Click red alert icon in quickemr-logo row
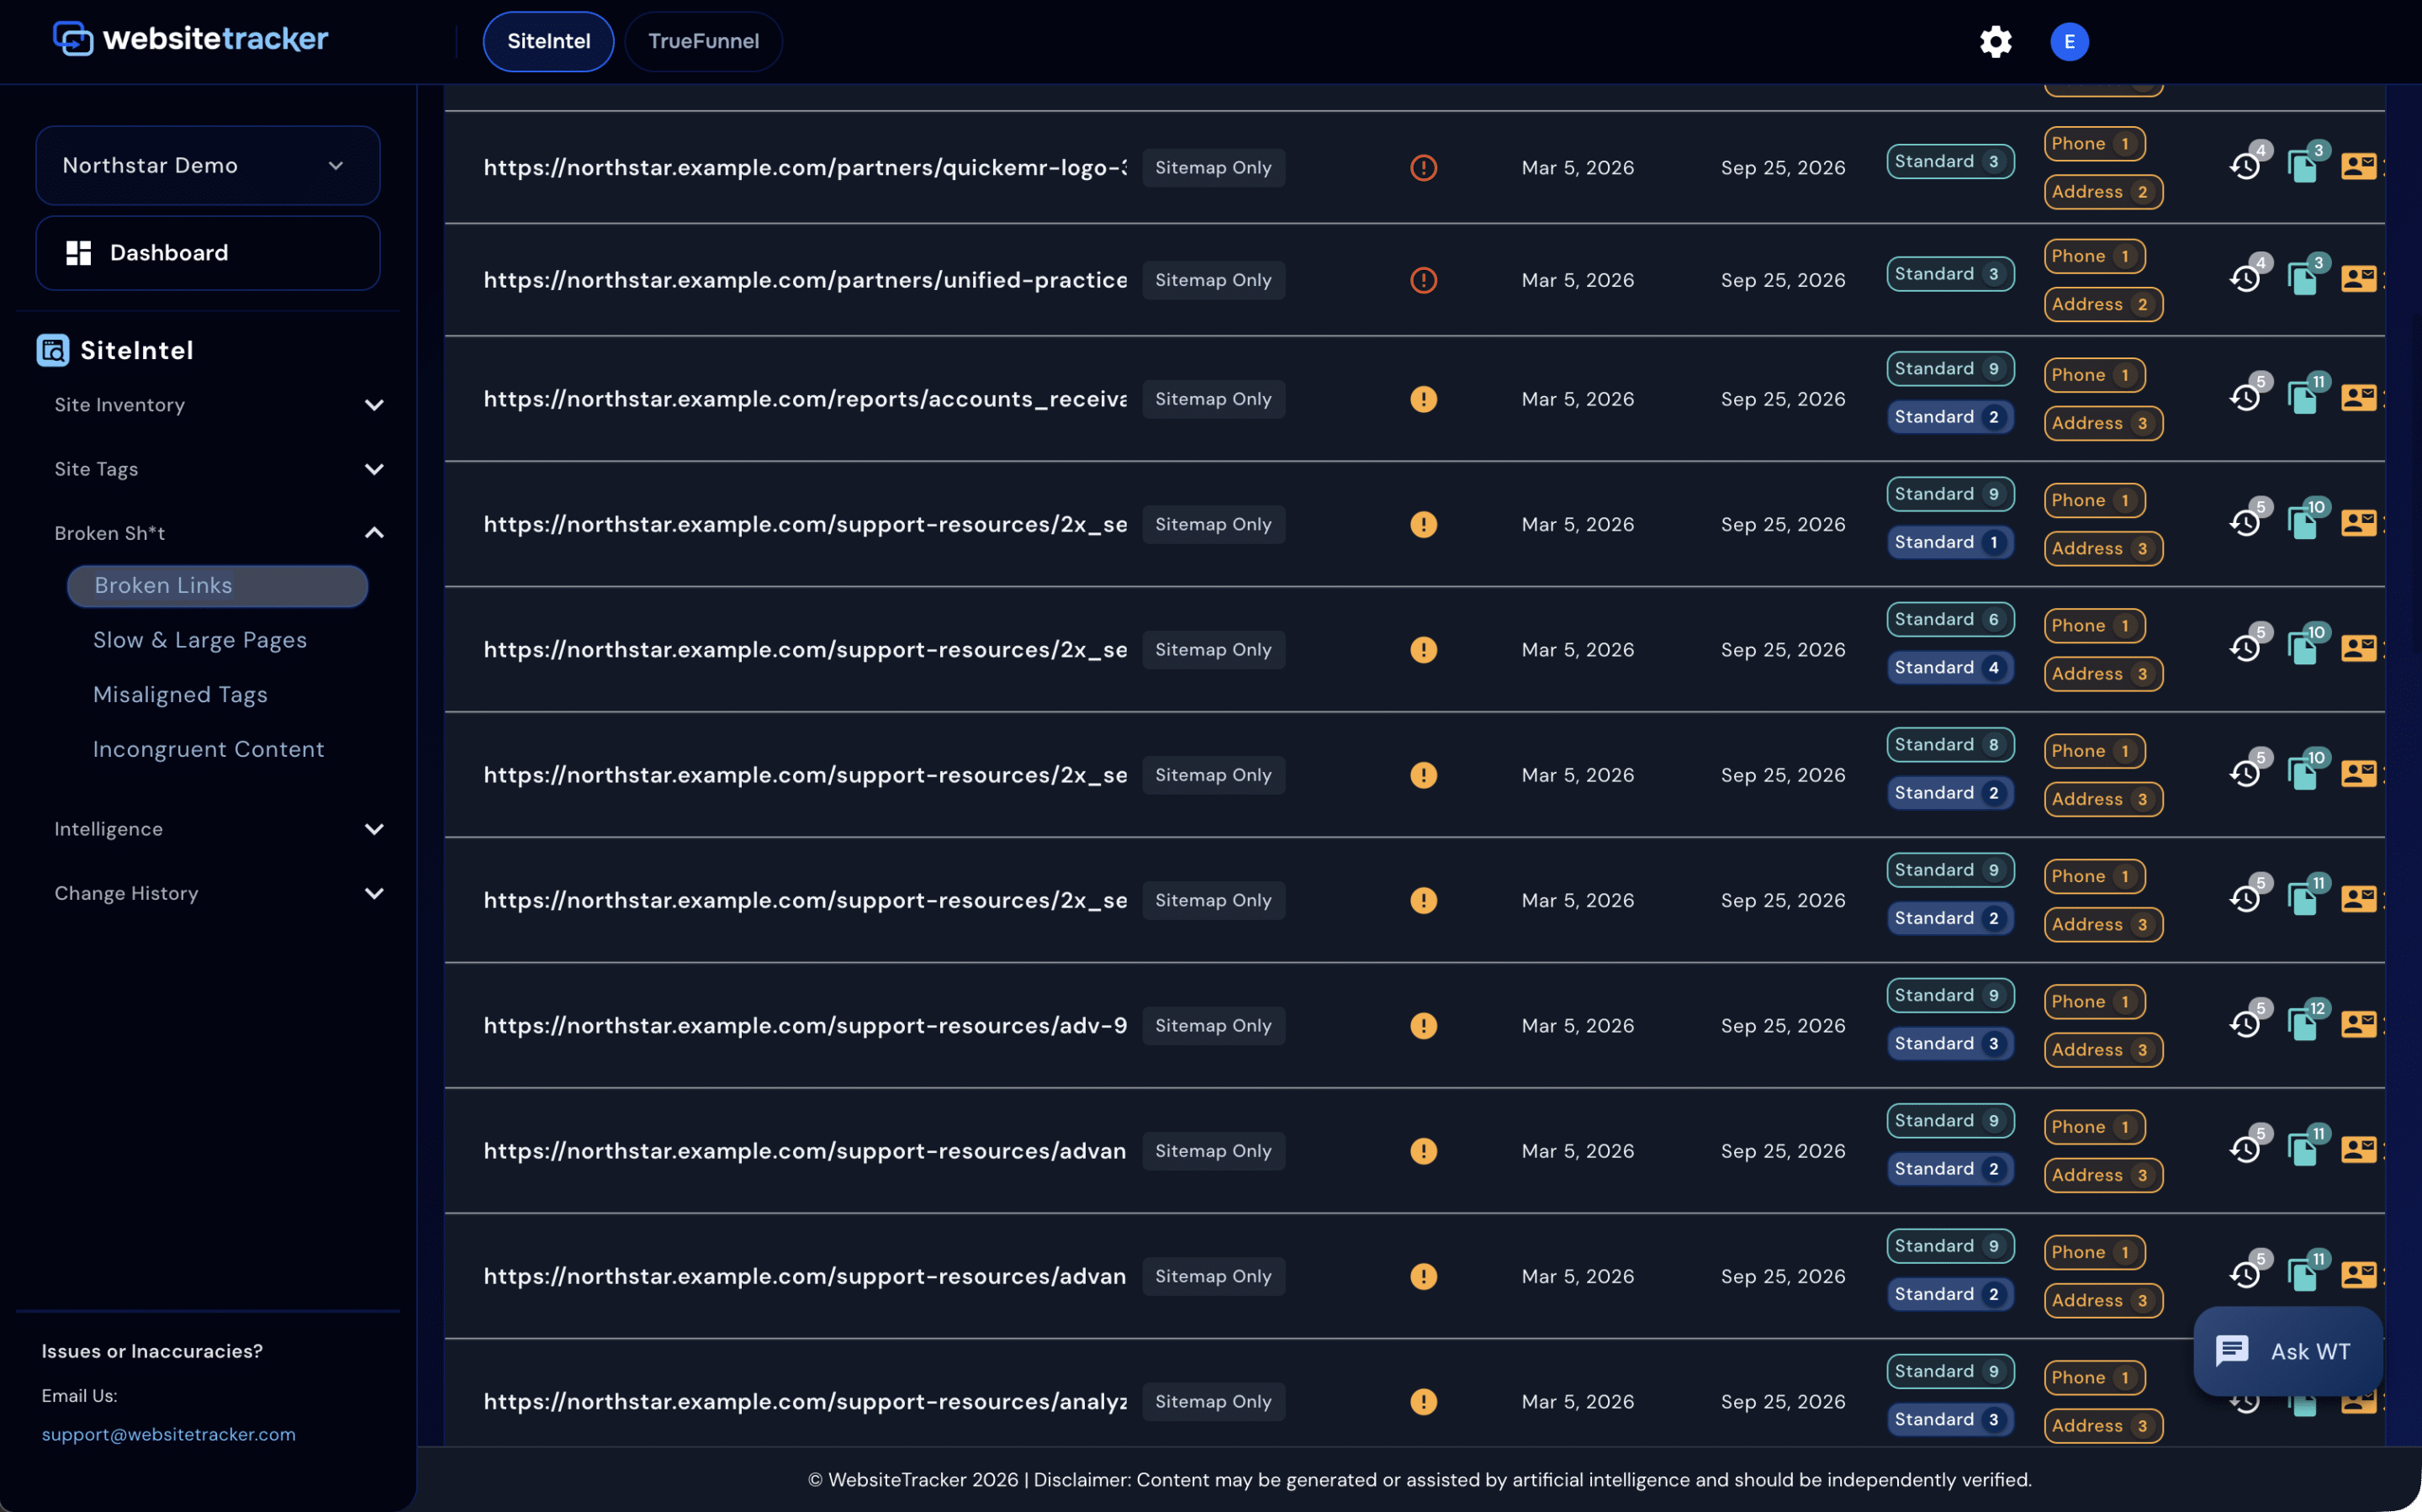This screenshot has width=2422, height=1512. (x=1423, y=167)
